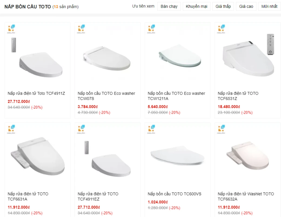The width and height of the screenshot is (281, 217).
Task: Click Hailinh logo badge on TCF4911EZ card
Action: [81, 129]
